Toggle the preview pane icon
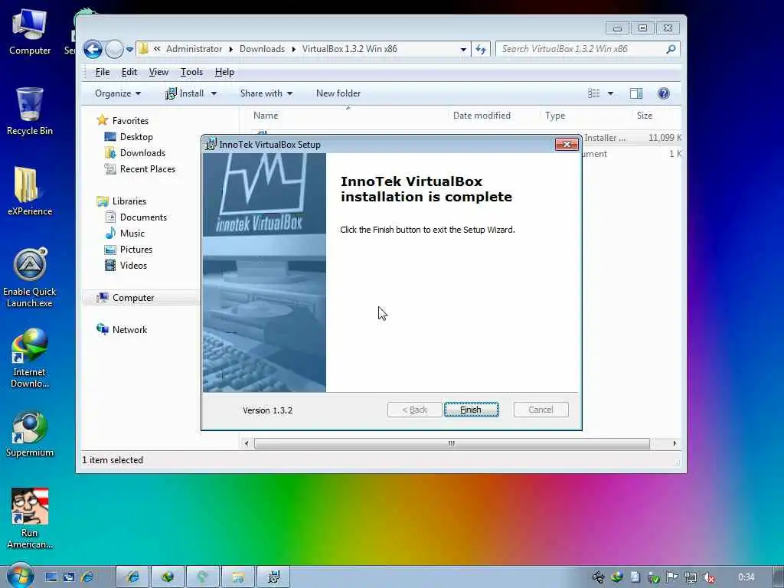 [636, 93]
